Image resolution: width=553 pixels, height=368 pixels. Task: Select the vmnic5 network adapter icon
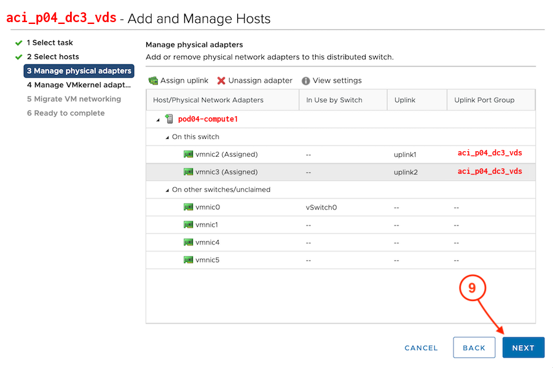[x=188, y=260]
